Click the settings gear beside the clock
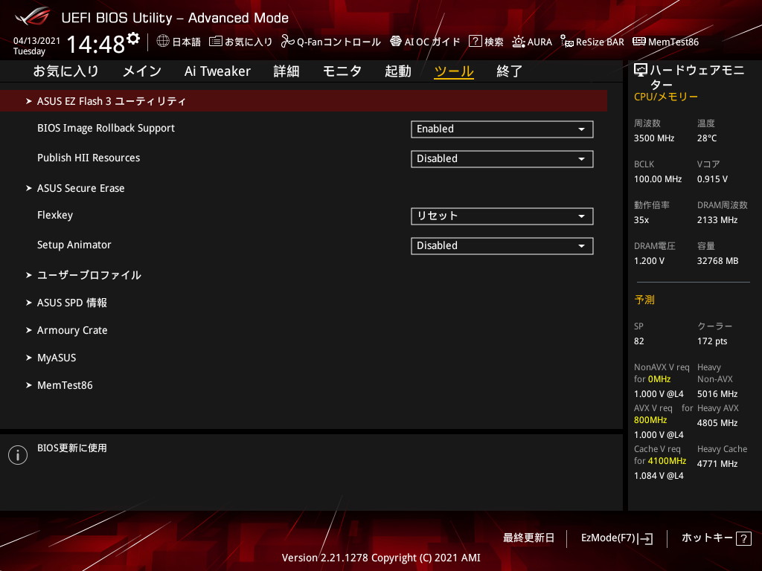 click(133, 39)
